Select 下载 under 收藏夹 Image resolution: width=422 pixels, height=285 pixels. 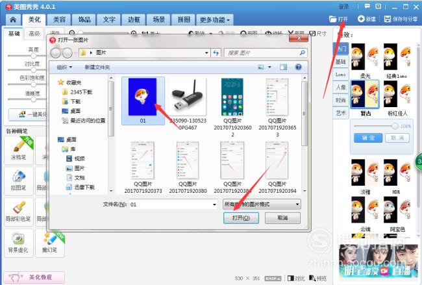pyautogui.click(x=71, y=101)
